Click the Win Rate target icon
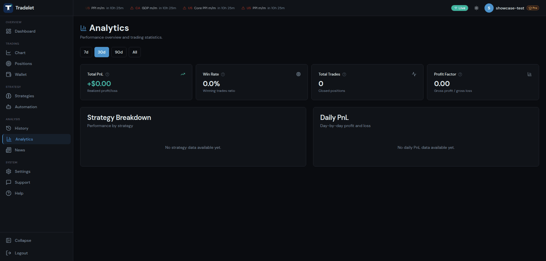 coord(298,74)
